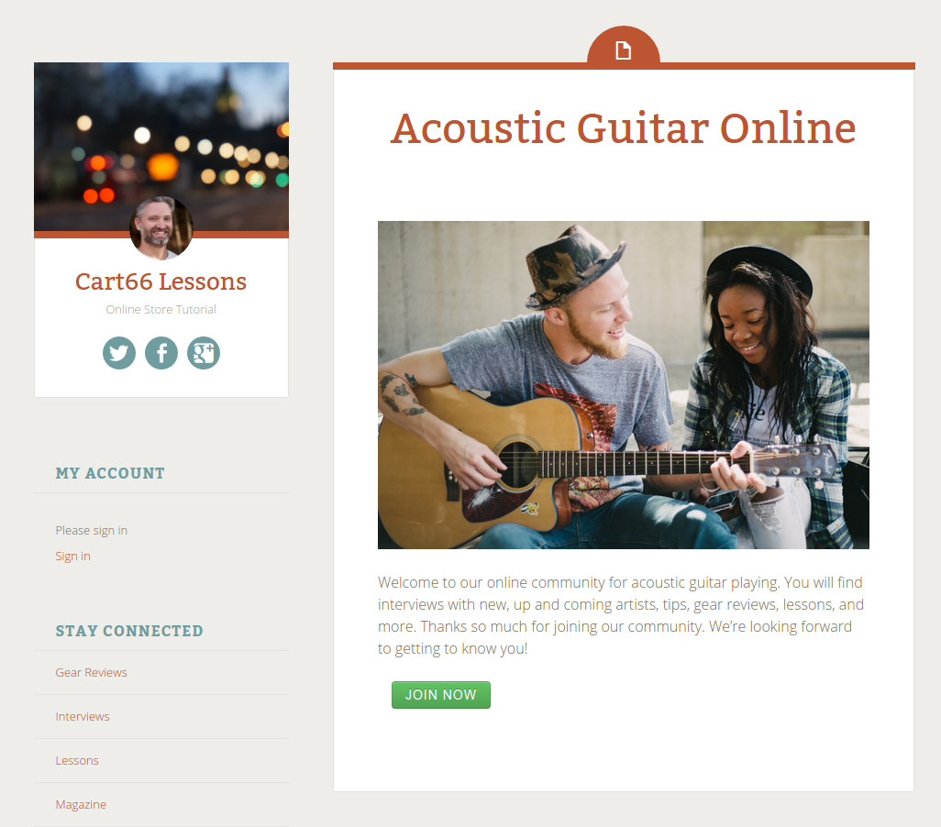The width and height of the screenshot is (941, 827).
Task: Open the Lessons link
Action: (x=77, y=760)
